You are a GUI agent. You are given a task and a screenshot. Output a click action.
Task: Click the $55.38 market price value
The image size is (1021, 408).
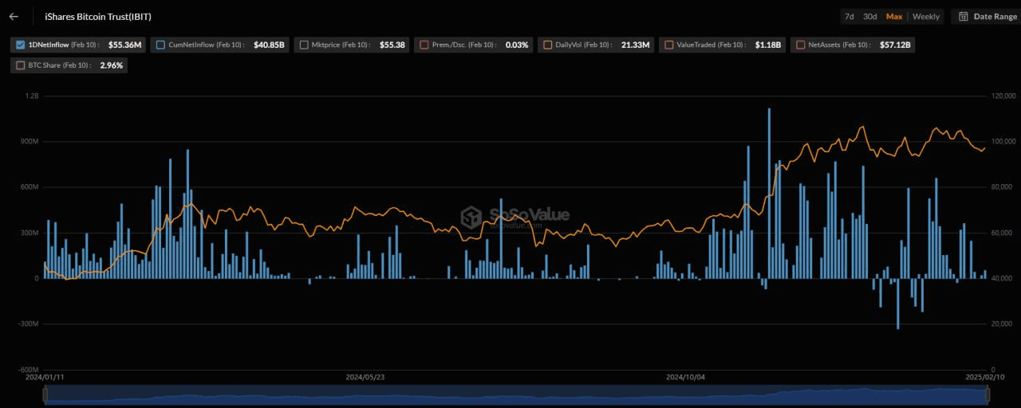392,45
